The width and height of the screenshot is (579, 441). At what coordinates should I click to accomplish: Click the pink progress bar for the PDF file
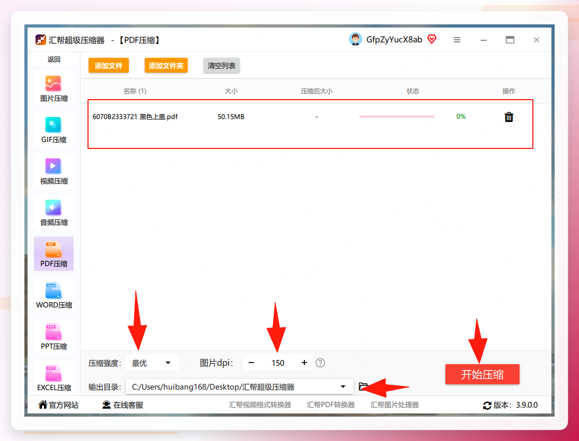[397, 117]
